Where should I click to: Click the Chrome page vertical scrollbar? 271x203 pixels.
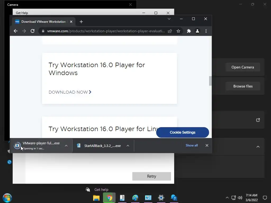tap(210, 81)
